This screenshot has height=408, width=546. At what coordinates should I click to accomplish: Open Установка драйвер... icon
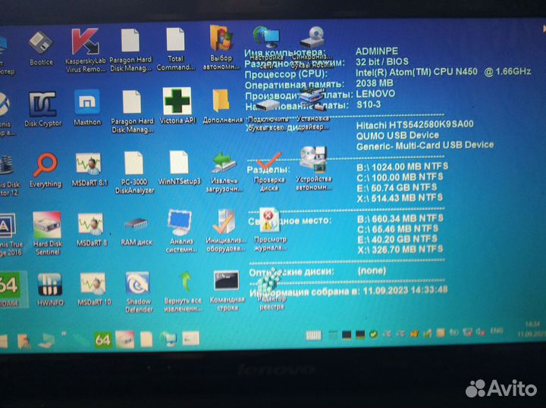[x=312, y=110]
